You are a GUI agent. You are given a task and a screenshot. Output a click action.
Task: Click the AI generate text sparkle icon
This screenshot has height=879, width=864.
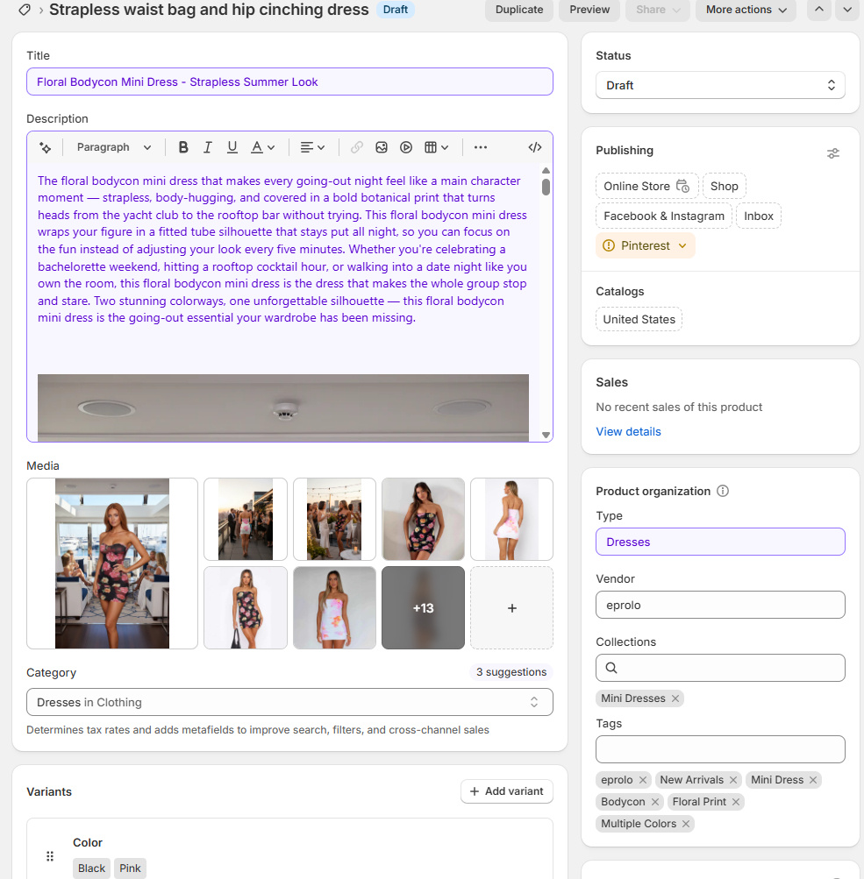46,147
